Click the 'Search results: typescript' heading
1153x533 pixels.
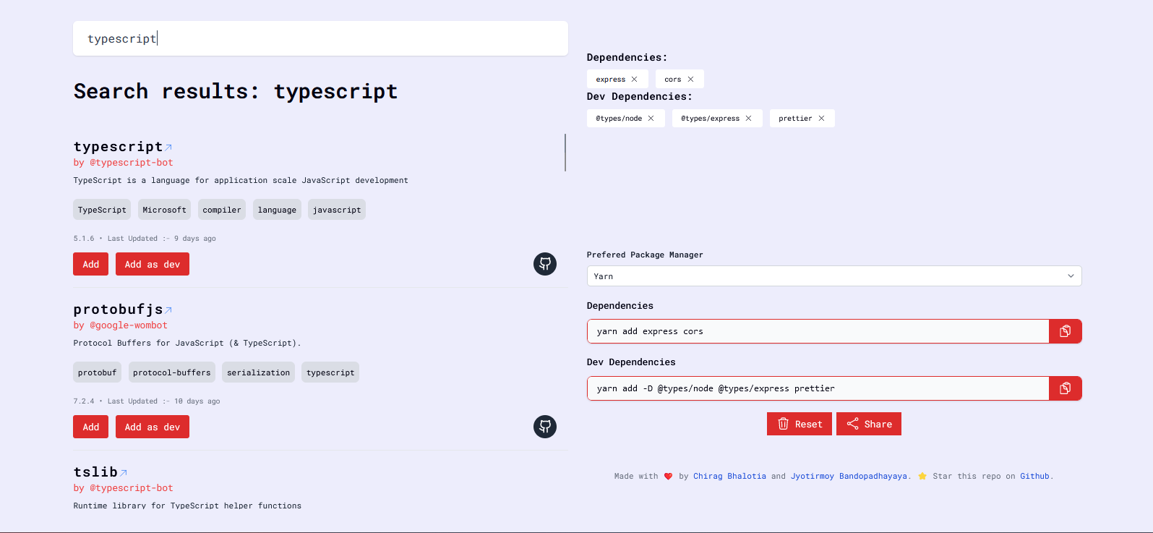click(x=236, y=91)
